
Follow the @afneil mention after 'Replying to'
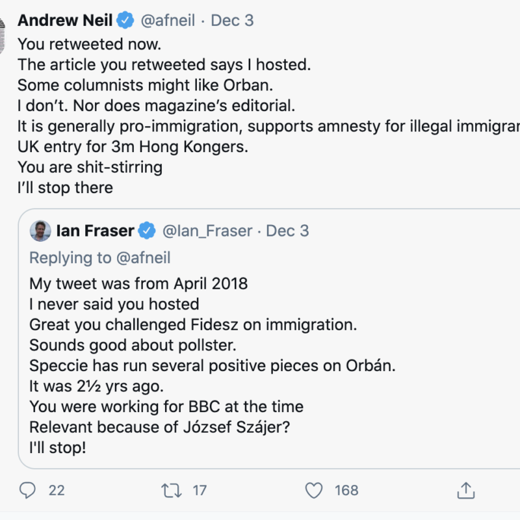142,257
